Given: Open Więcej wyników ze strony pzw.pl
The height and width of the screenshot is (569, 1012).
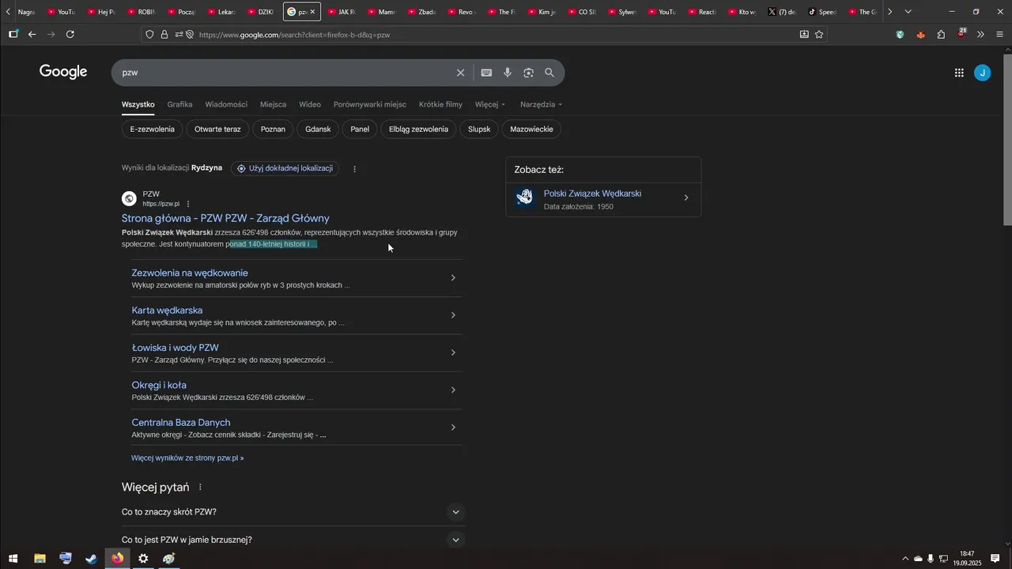Looking at the screenshot, I should point(187,458).
